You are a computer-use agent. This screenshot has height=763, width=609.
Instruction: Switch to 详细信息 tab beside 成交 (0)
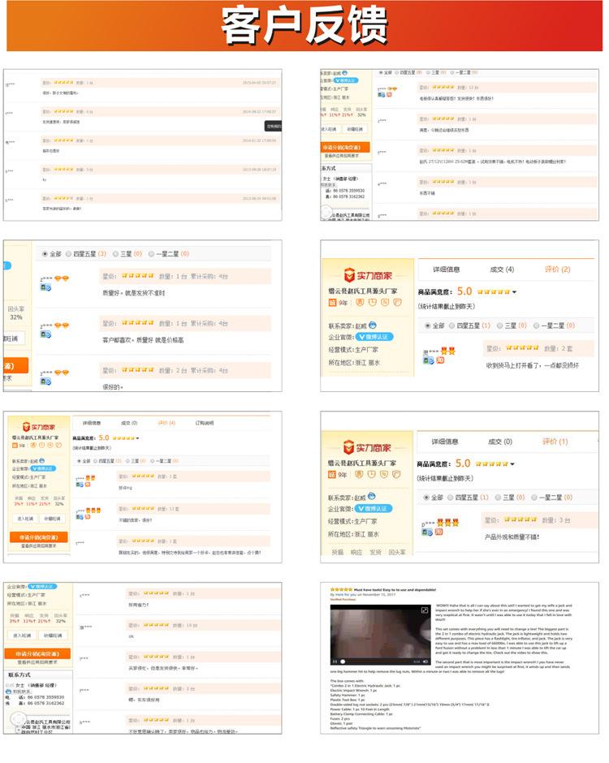tap(445, 442)
